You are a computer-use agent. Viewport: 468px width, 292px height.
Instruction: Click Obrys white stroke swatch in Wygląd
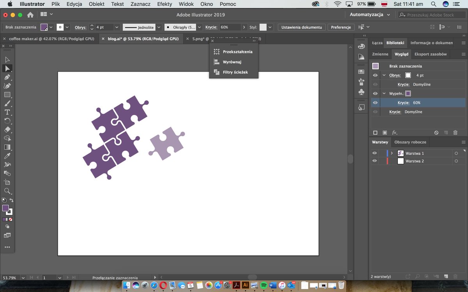[408, 75]
